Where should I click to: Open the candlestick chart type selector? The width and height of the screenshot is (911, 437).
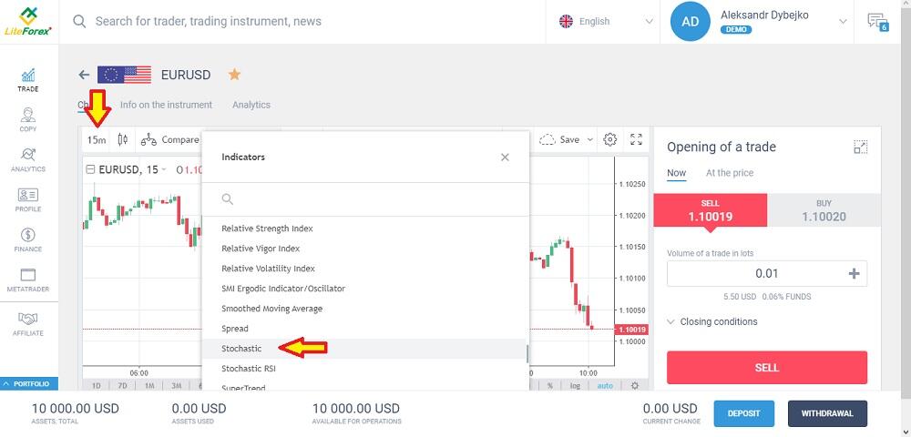[x=123, y=139]
